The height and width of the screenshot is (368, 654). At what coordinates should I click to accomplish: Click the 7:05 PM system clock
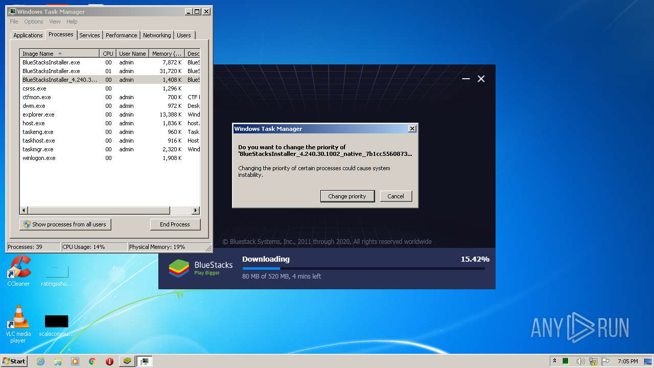627,361
